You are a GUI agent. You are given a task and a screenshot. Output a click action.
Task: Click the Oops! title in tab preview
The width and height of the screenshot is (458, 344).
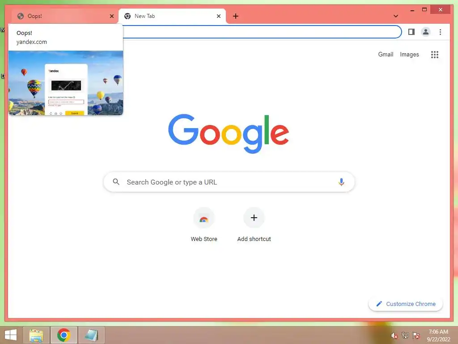[24, 33]
